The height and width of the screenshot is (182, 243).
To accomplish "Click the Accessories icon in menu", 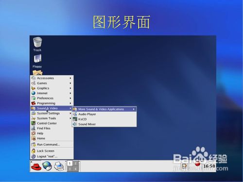I will 34,78.
